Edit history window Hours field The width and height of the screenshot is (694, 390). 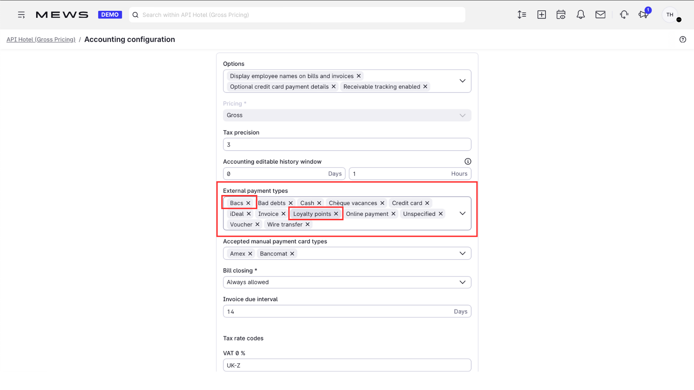tap(410, 174)
